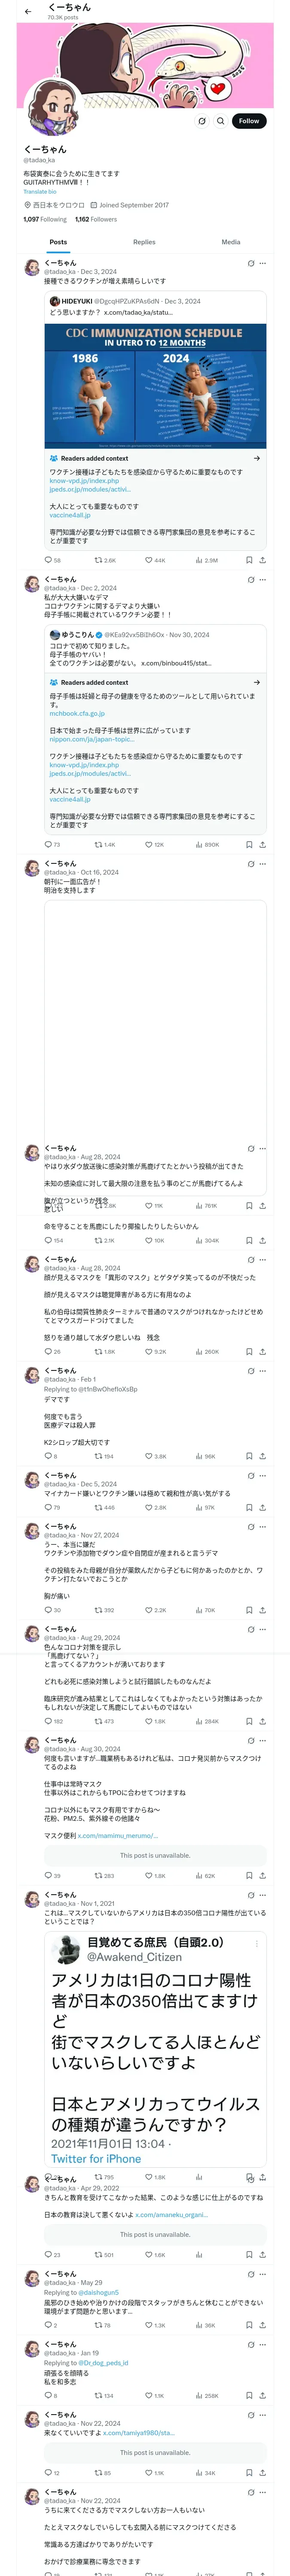Open the three-dot menu on Dec 2, 2024 post
This screenshot has height=2576, width=290.
pos(263,579)
